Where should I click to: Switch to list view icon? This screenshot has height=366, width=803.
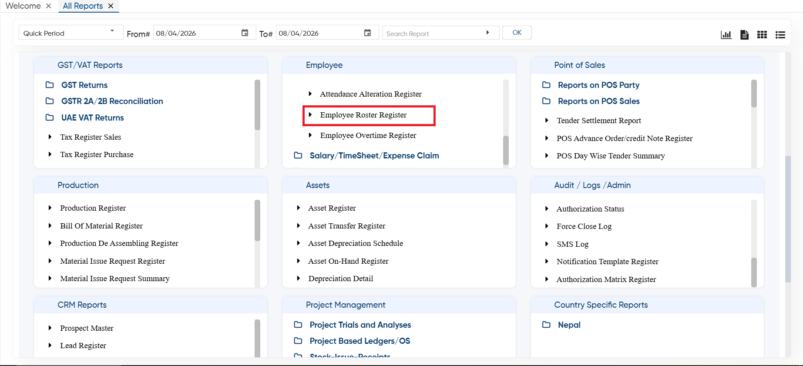[780, 34]
